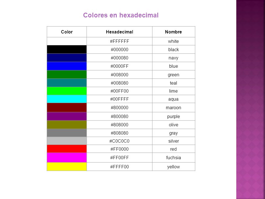The height and width of the screenshot is (199, 265).
Task: Select the '#FFFFFF' hex value
Action: click(120, 41)
